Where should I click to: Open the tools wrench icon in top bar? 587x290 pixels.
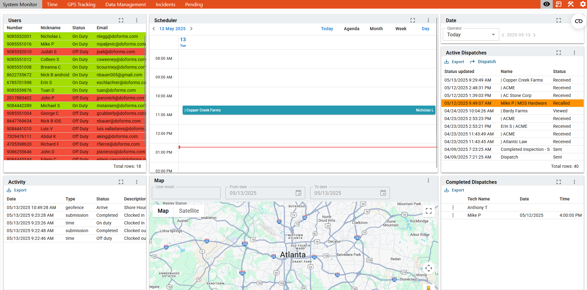(571, 4)
